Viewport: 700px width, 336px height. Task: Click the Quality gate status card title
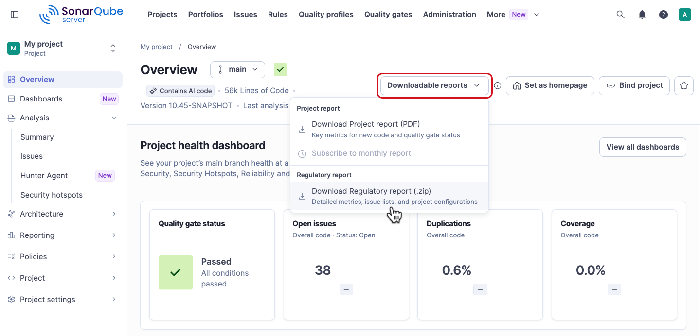click(192, 224)
